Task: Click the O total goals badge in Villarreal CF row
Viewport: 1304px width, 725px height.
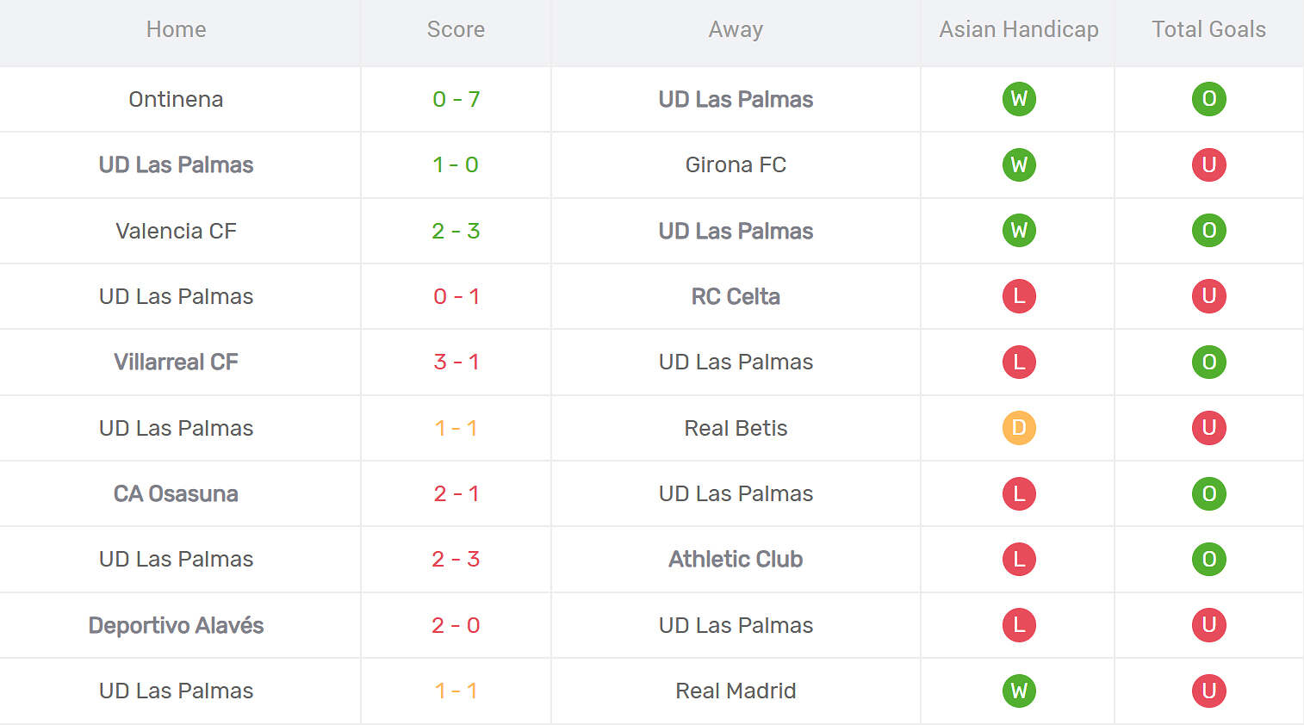Action: 1208,362
